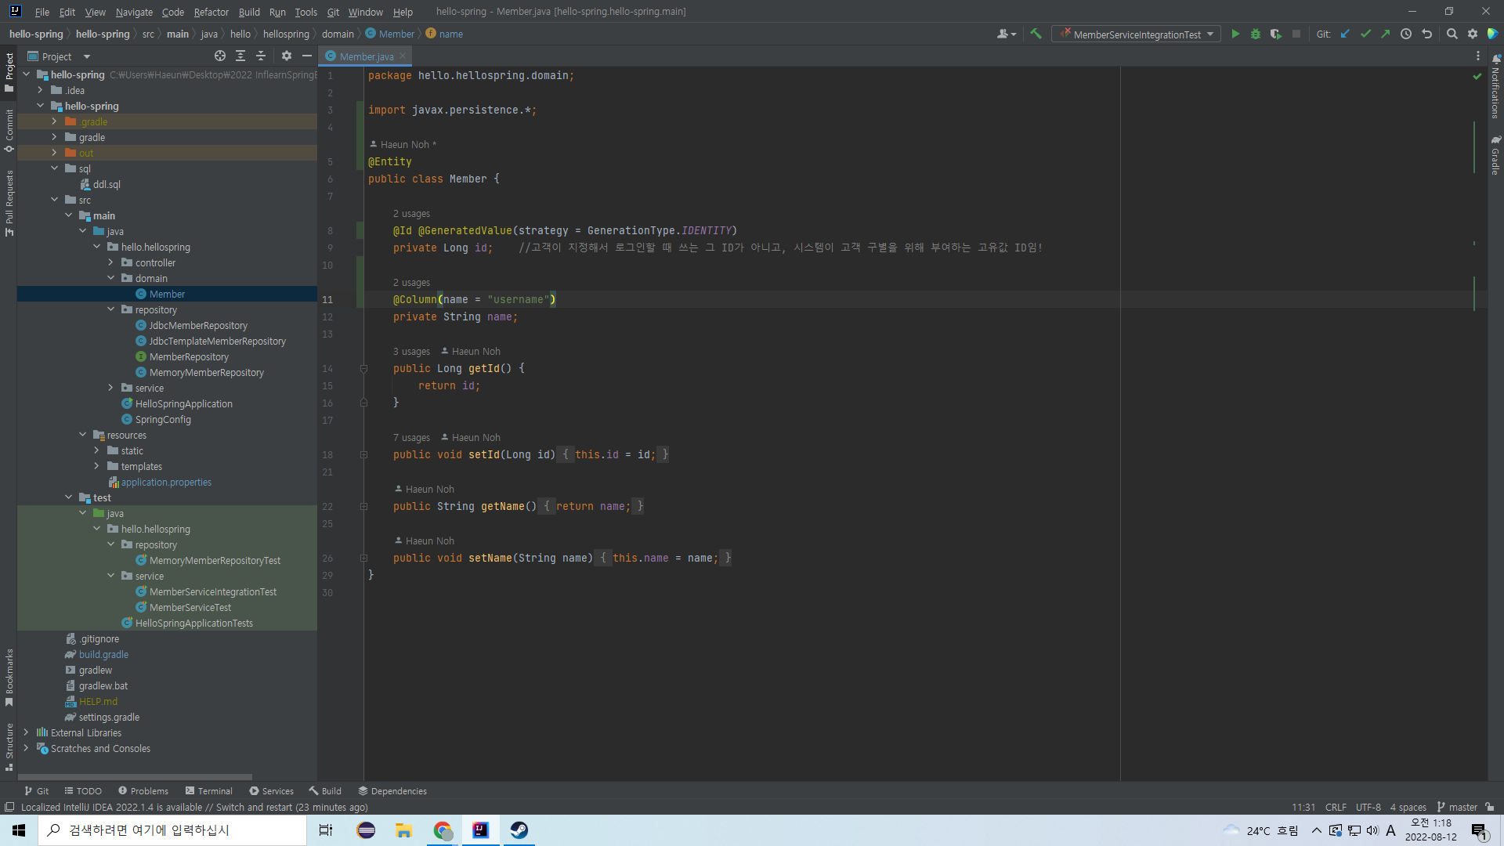Screen dimensions: 1504x846
Task: Open build.gradle file
Action: pos(103,654)
